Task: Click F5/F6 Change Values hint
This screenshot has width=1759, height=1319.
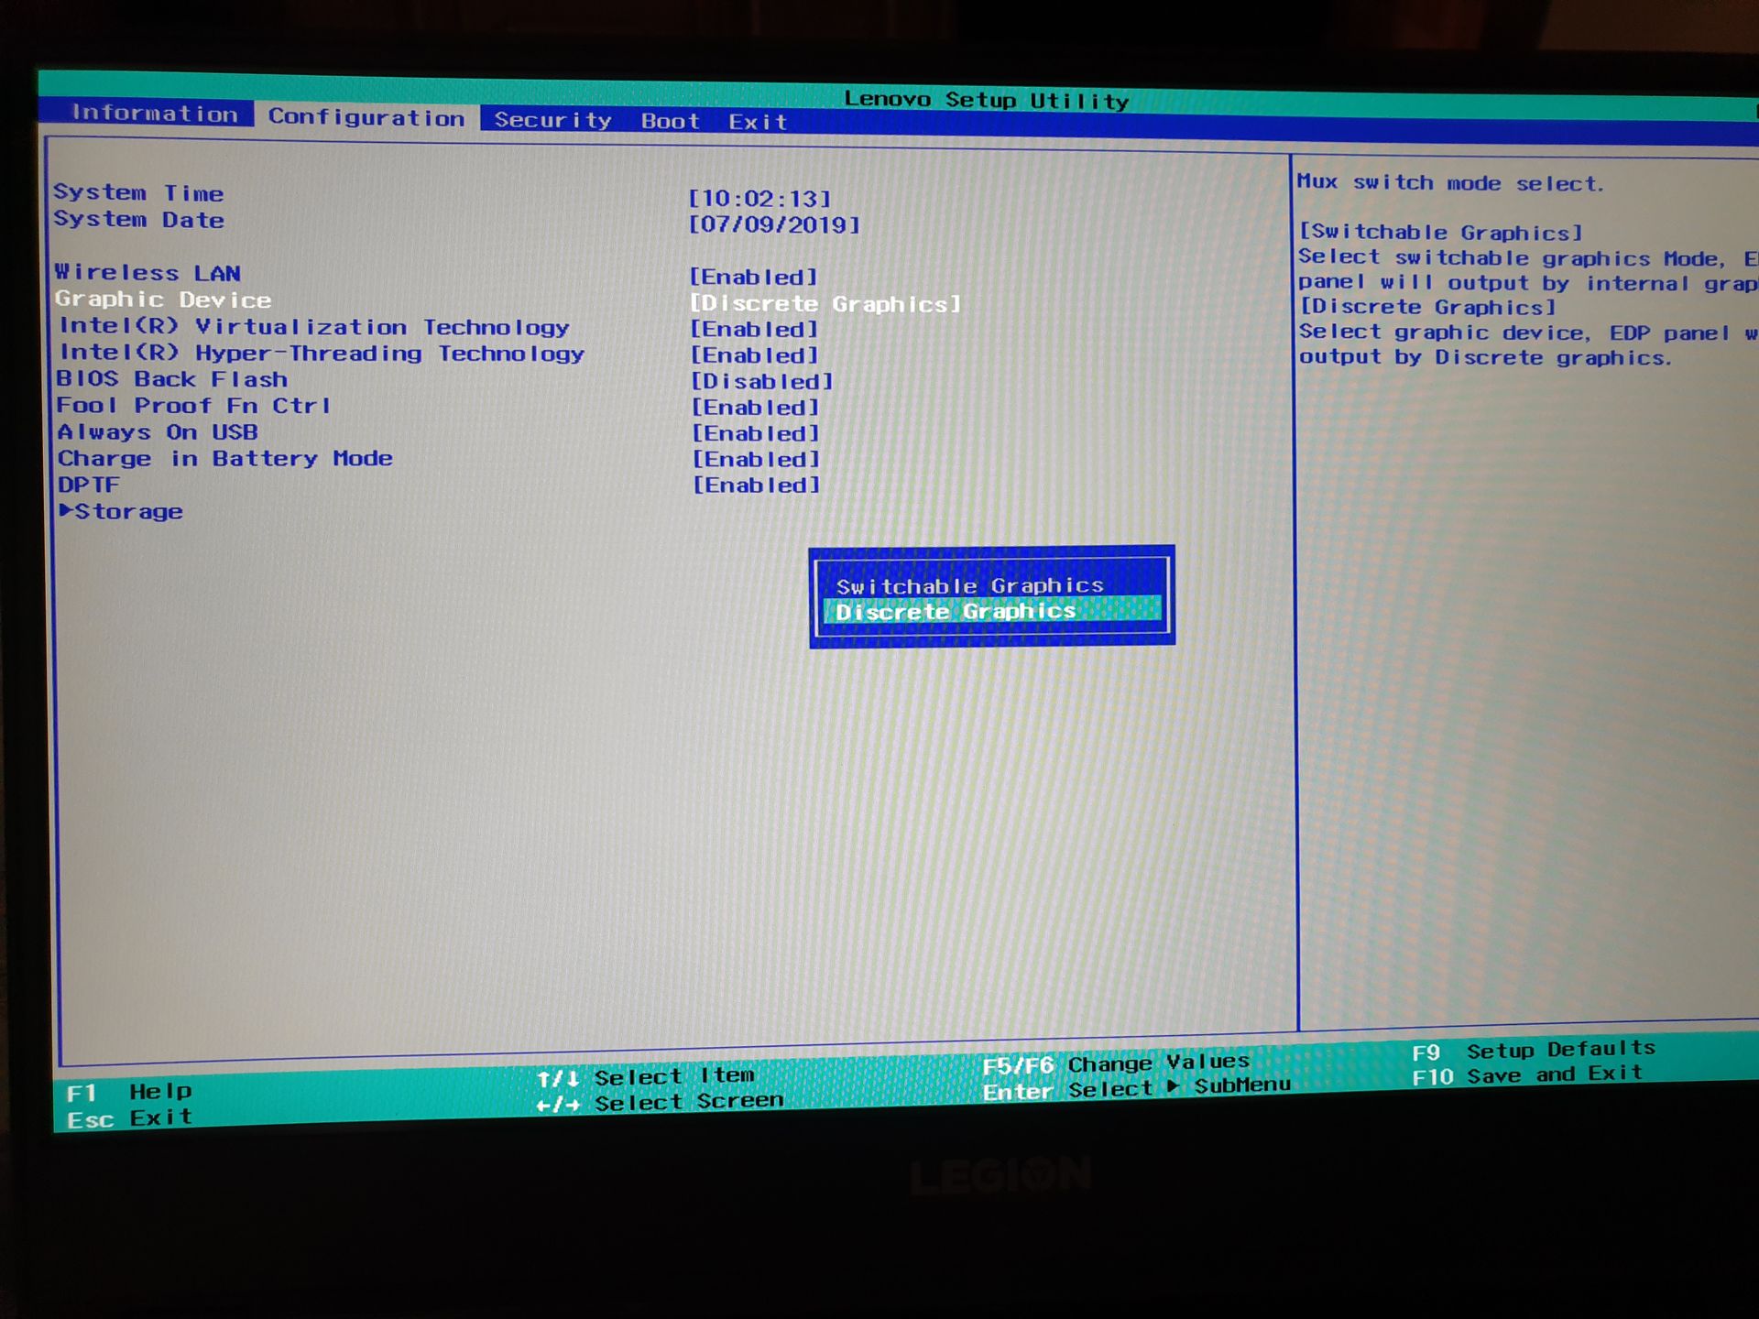Action: [1116, 1063]
